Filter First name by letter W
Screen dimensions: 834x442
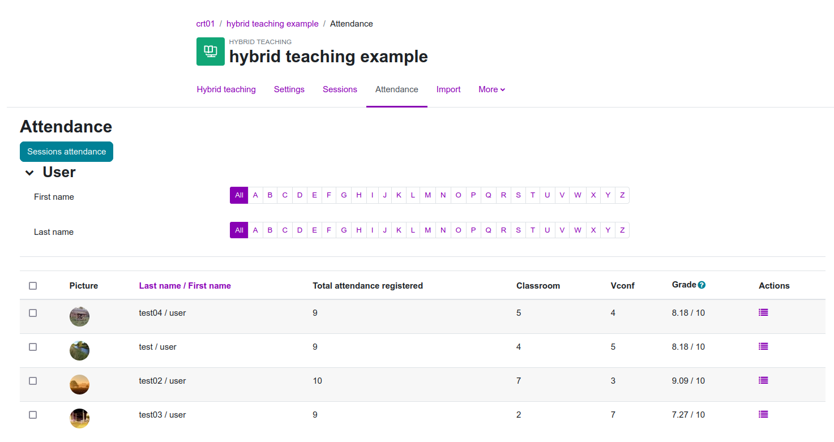(578, 195)
